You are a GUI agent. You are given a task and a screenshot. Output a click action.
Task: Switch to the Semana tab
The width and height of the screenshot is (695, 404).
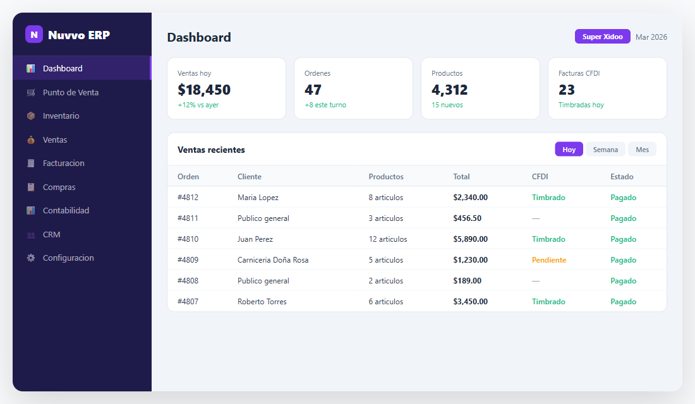[605, 149]
